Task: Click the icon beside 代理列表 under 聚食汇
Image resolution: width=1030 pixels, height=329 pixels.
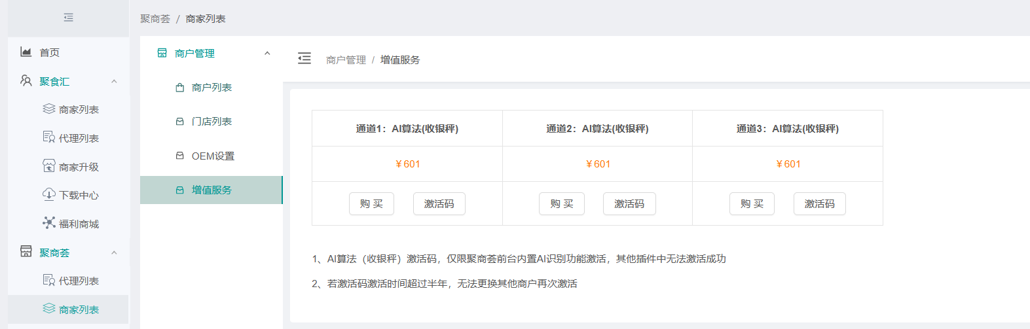Action: pos(49,137)
